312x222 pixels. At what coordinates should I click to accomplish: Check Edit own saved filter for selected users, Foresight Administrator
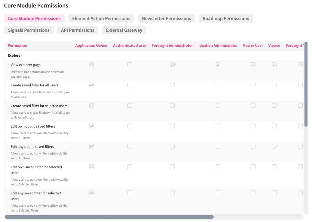tap(172, 167)
